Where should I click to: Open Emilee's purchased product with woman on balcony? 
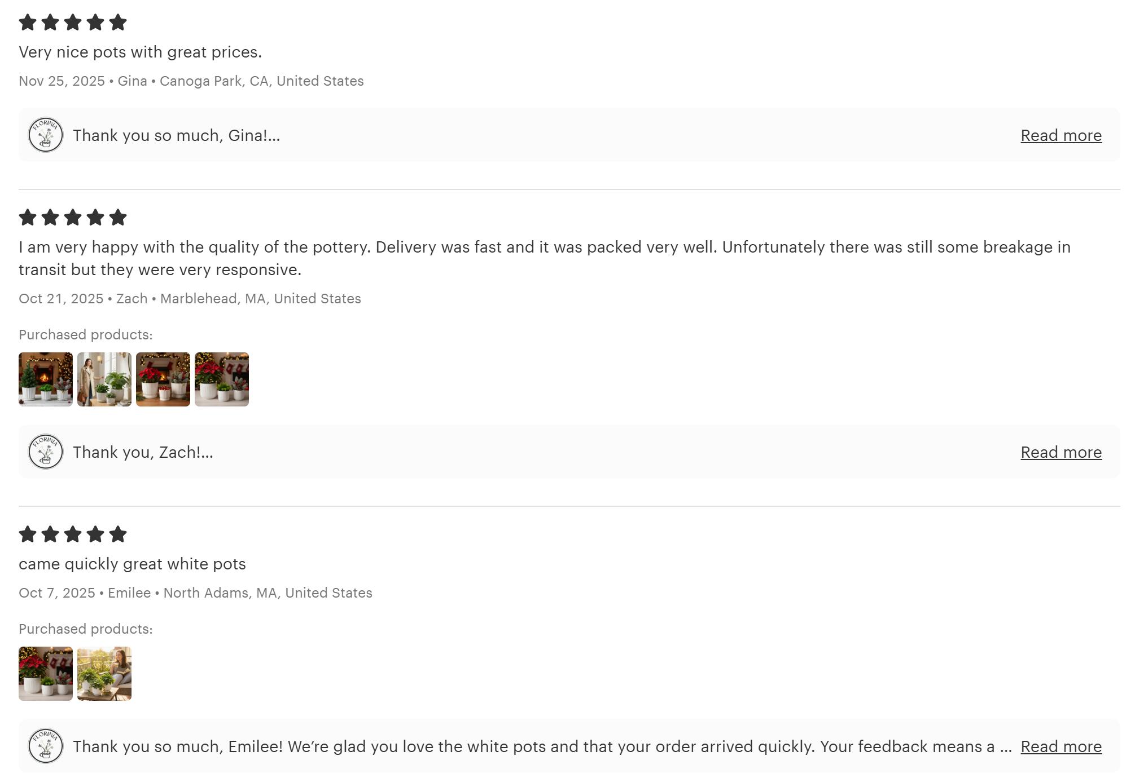[x=104, y=674]
